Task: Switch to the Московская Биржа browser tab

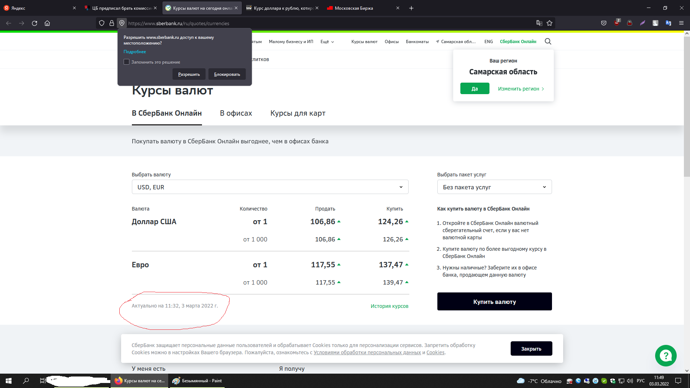Action: coord(363,8)
